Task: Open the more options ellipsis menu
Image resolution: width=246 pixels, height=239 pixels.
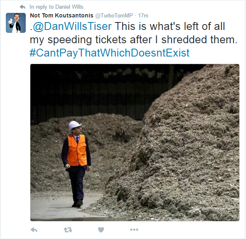Action: [134, 230]
